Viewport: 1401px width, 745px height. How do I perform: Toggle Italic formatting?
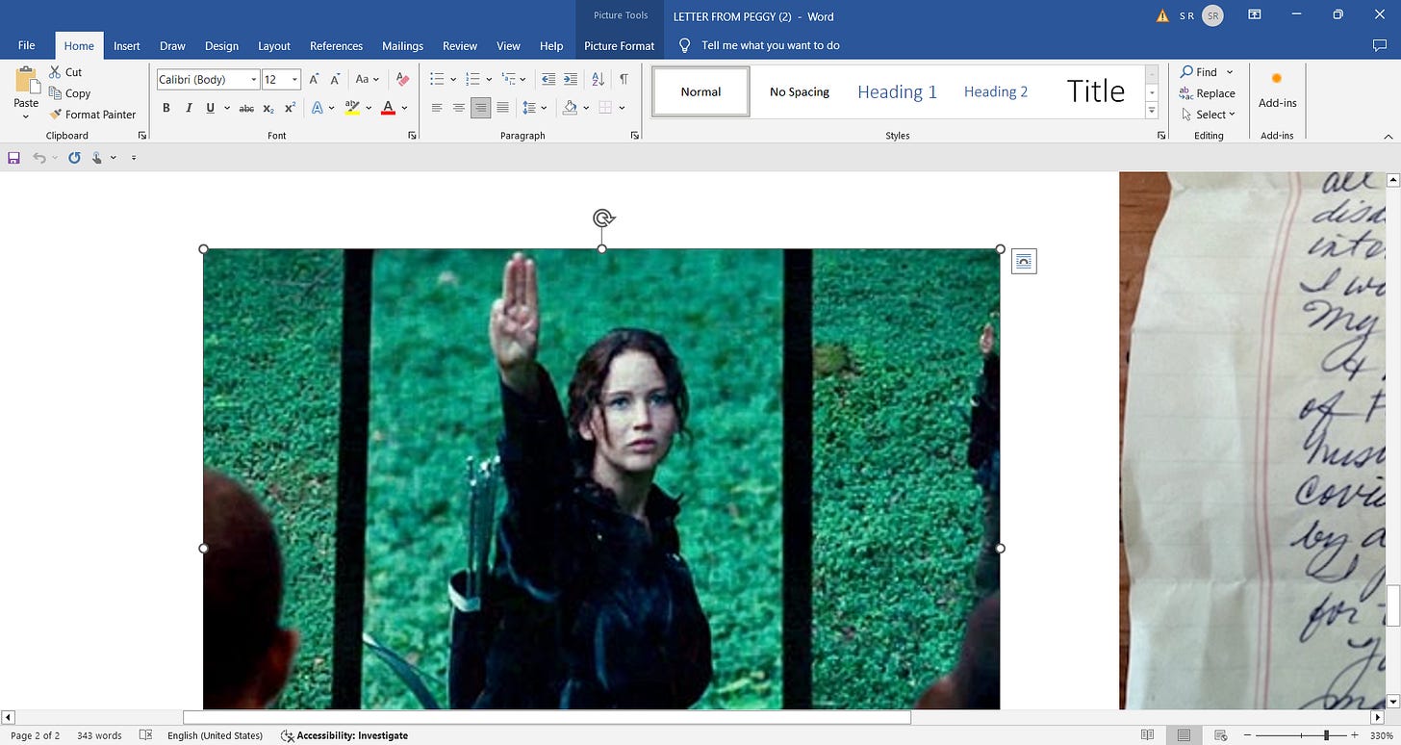[x=188, y=108]
